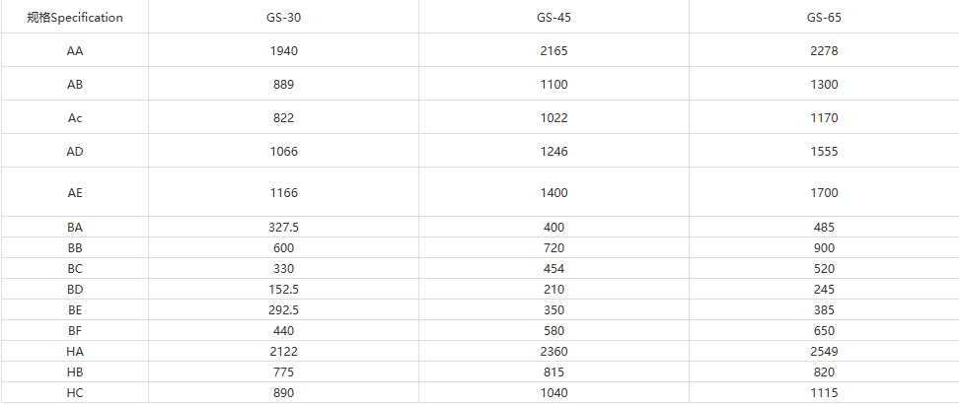Select the AE row label

75,192
